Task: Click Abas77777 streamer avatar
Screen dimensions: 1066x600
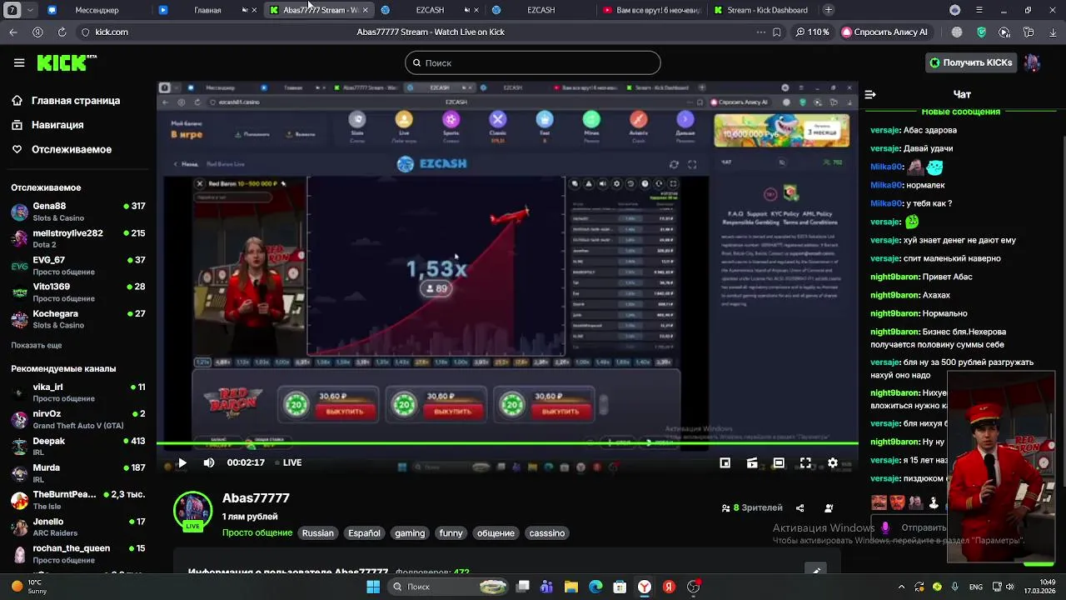Action: click(192, 510)
